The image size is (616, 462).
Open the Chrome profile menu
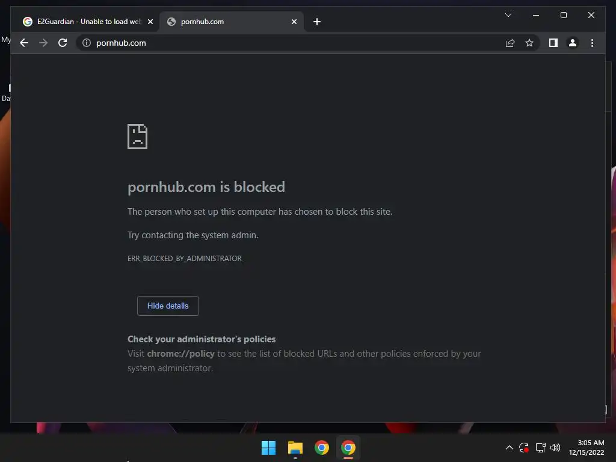click(x=573, y=43)
